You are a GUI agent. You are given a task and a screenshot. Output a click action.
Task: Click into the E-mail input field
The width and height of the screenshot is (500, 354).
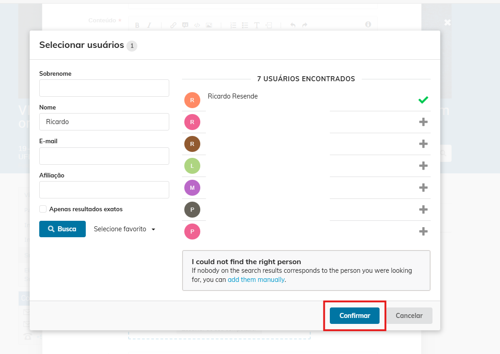pyautogui.click(x=104, y=156)
